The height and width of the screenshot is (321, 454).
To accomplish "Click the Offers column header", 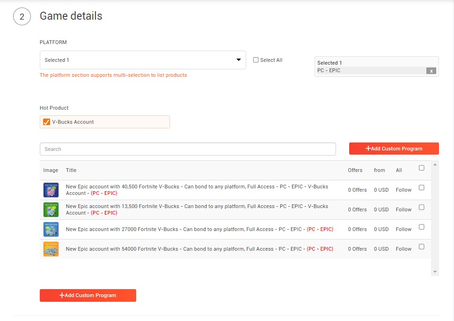I will 355,170.
